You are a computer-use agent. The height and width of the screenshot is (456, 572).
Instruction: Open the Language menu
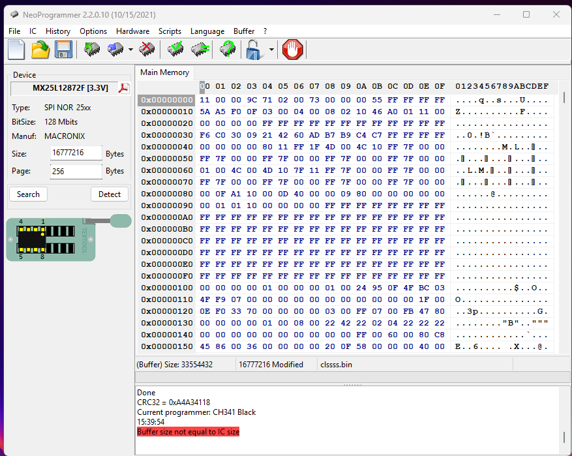pyautogui.click(x=207, y=31)
